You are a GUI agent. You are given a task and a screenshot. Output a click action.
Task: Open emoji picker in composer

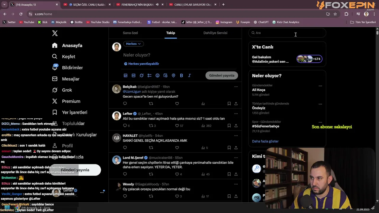coord(158,75)
